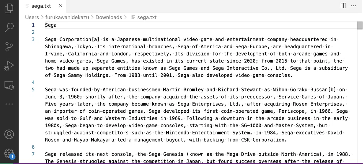The width and height of the screenshot is (363, 164).
Task: Click the text 'Corporation[a]' on line 3
Action: pos(80,39)
